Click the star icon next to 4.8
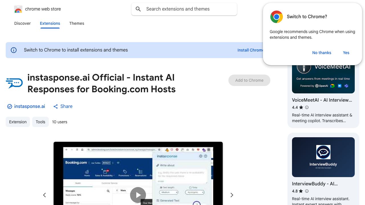This screenshot has width=365, height=205. point(301,191)
